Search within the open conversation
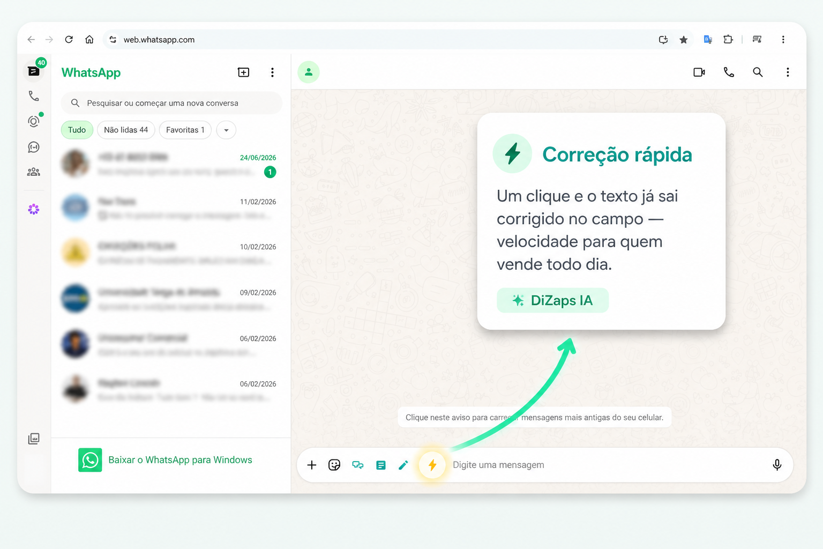The width and height of the screenshot is (823, 549). point(758,72)
